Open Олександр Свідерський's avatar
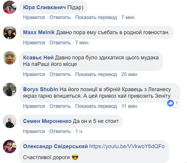The width and height of the screenshot is (187, 163). pos(9,147)
